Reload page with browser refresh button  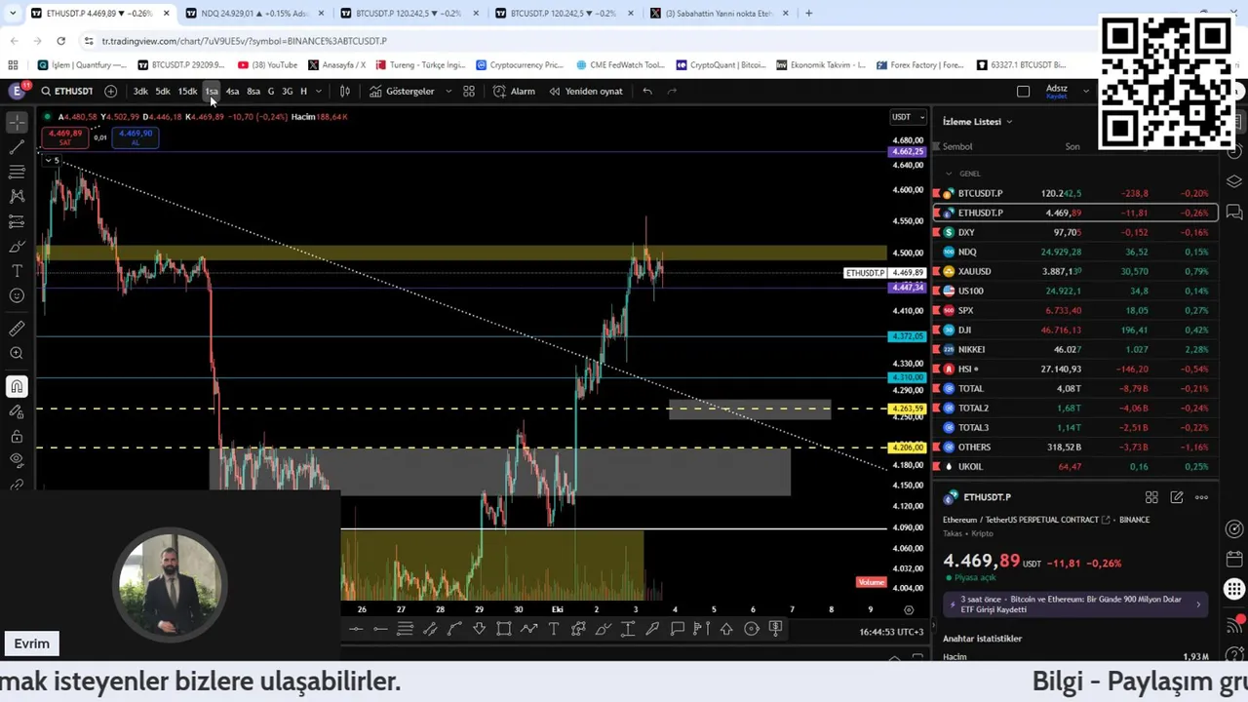pos(60,41)
